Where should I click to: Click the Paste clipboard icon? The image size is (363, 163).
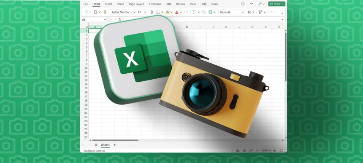(95, 12)
